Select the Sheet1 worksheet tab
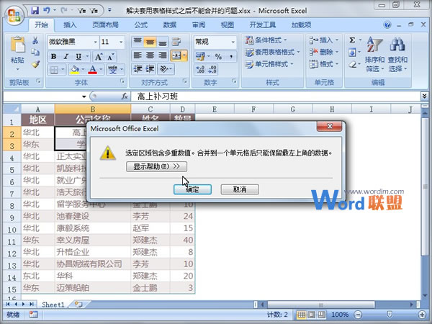The image size is (432, 324). tap(53, 305)
